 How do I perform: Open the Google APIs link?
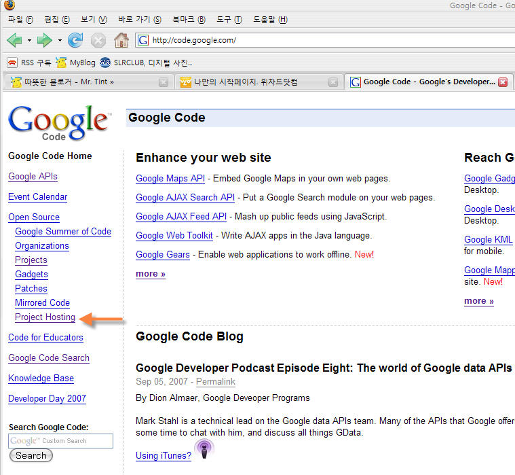pyautogui.click(x=33, y=177)
